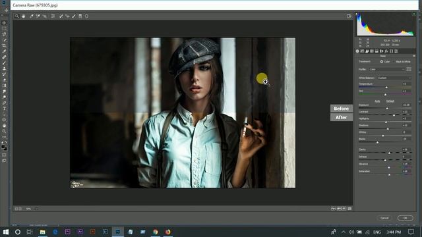Click the Clarity value field
The image size is (422, 237).
click(406, 149)
